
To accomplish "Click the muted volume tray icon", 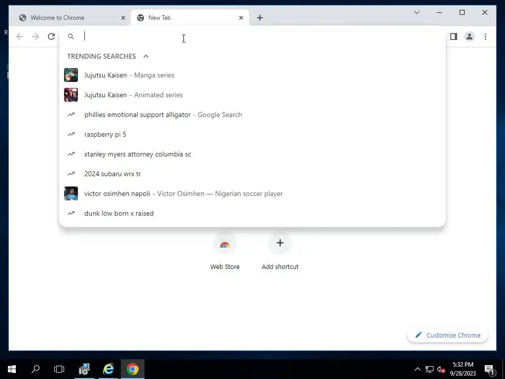I will coord(441,369).
